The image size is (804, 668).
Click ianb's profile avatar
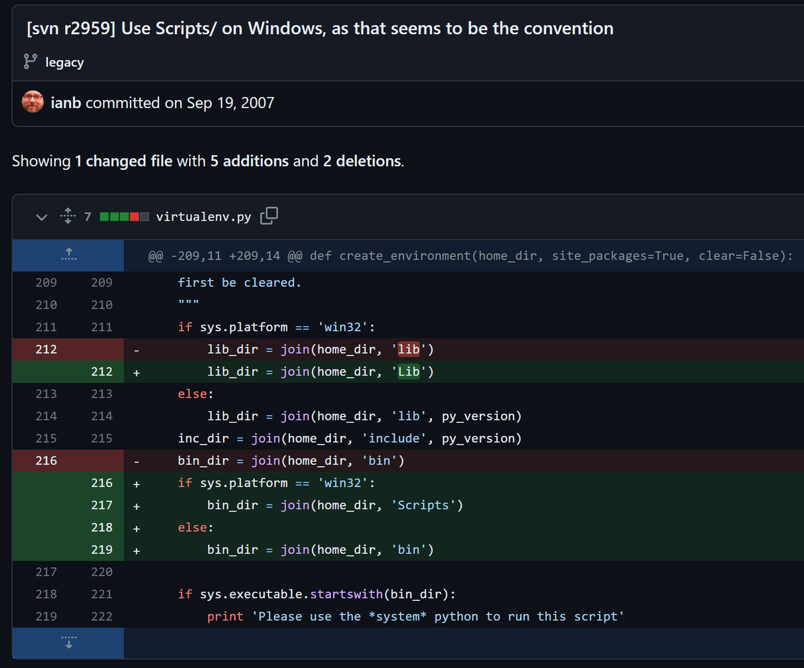[x=32, y=102]
